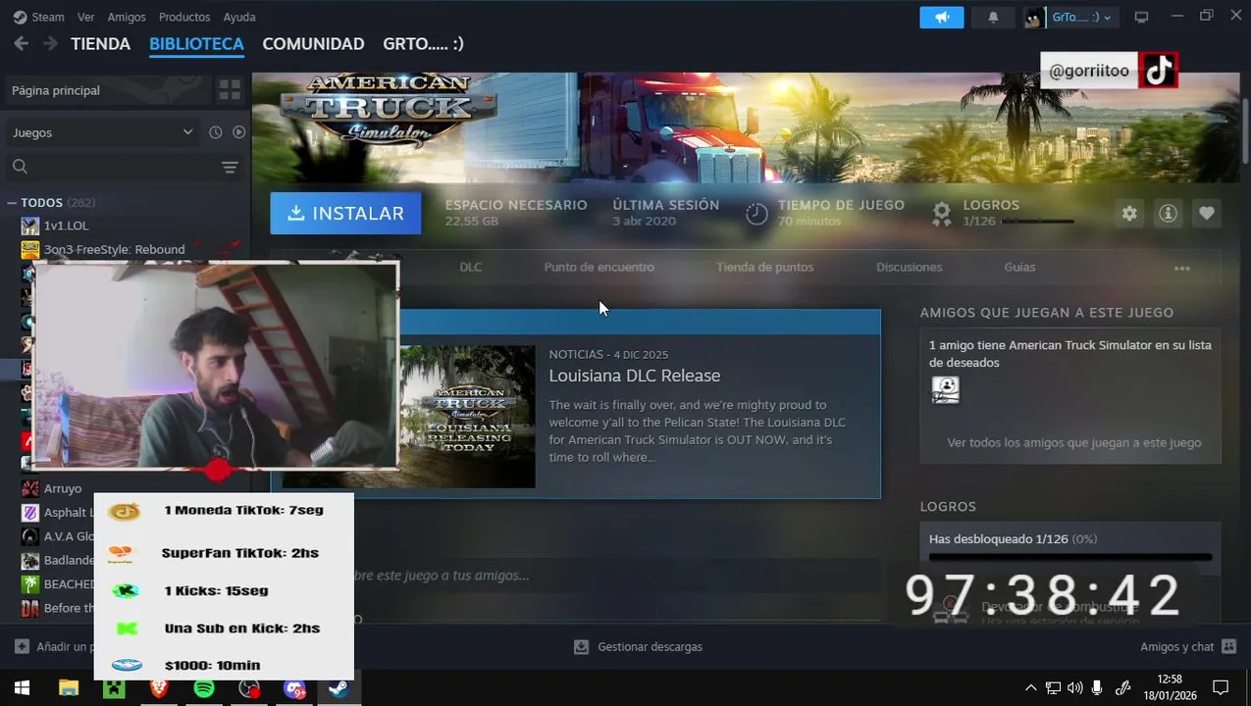Collapse the TODOS games category
Image resolution: width=1251 pixels, height=706 pixels.
(12, 203)
